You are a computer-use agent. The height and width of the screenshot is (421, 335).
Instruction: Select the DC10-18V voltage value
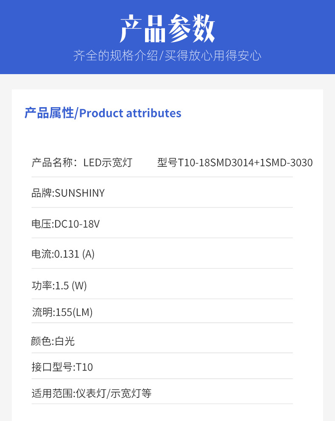click(77, 224)
